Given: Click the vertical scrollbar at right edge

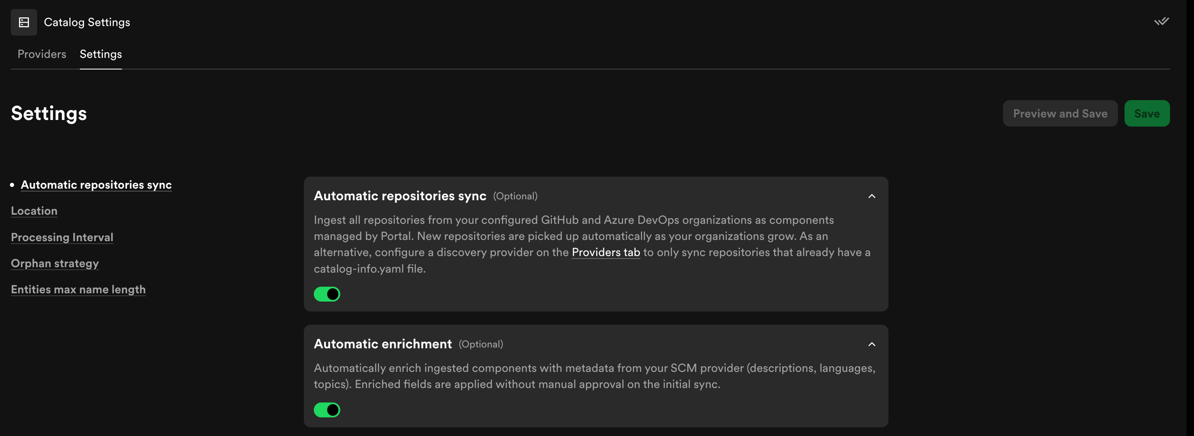Looking at the screenshot, I should [x=1190, y=218].
